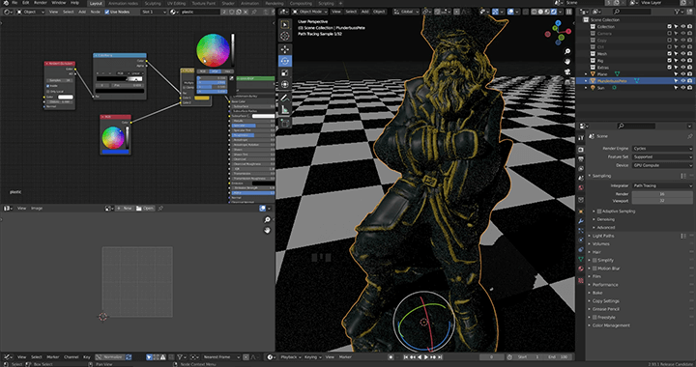Viewport: 696px width, 367px height.
Task: Hide the Plane object with eye icon
Action: 683,74
